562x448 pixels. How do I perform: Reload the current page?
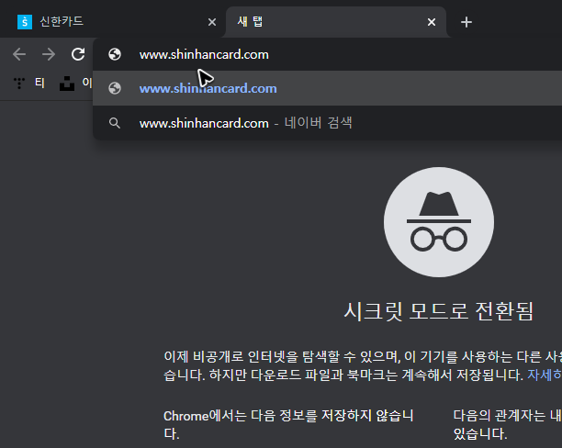point(78,54)
